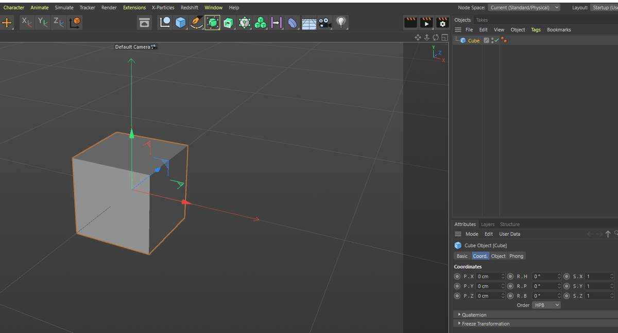The width and height of the screenshot is (618, 333).
Task: Click the render view clapperboard icon
Action: coord(410,23)
